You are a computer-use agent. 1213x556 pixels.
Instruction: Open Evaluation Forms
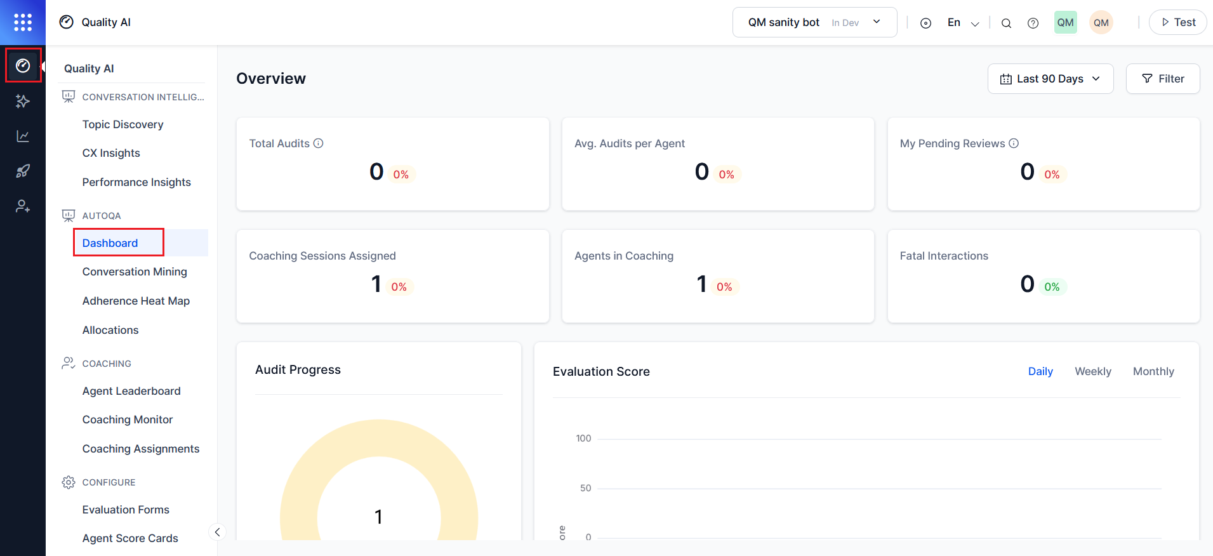pyautogui.click(x=126, y=510)
